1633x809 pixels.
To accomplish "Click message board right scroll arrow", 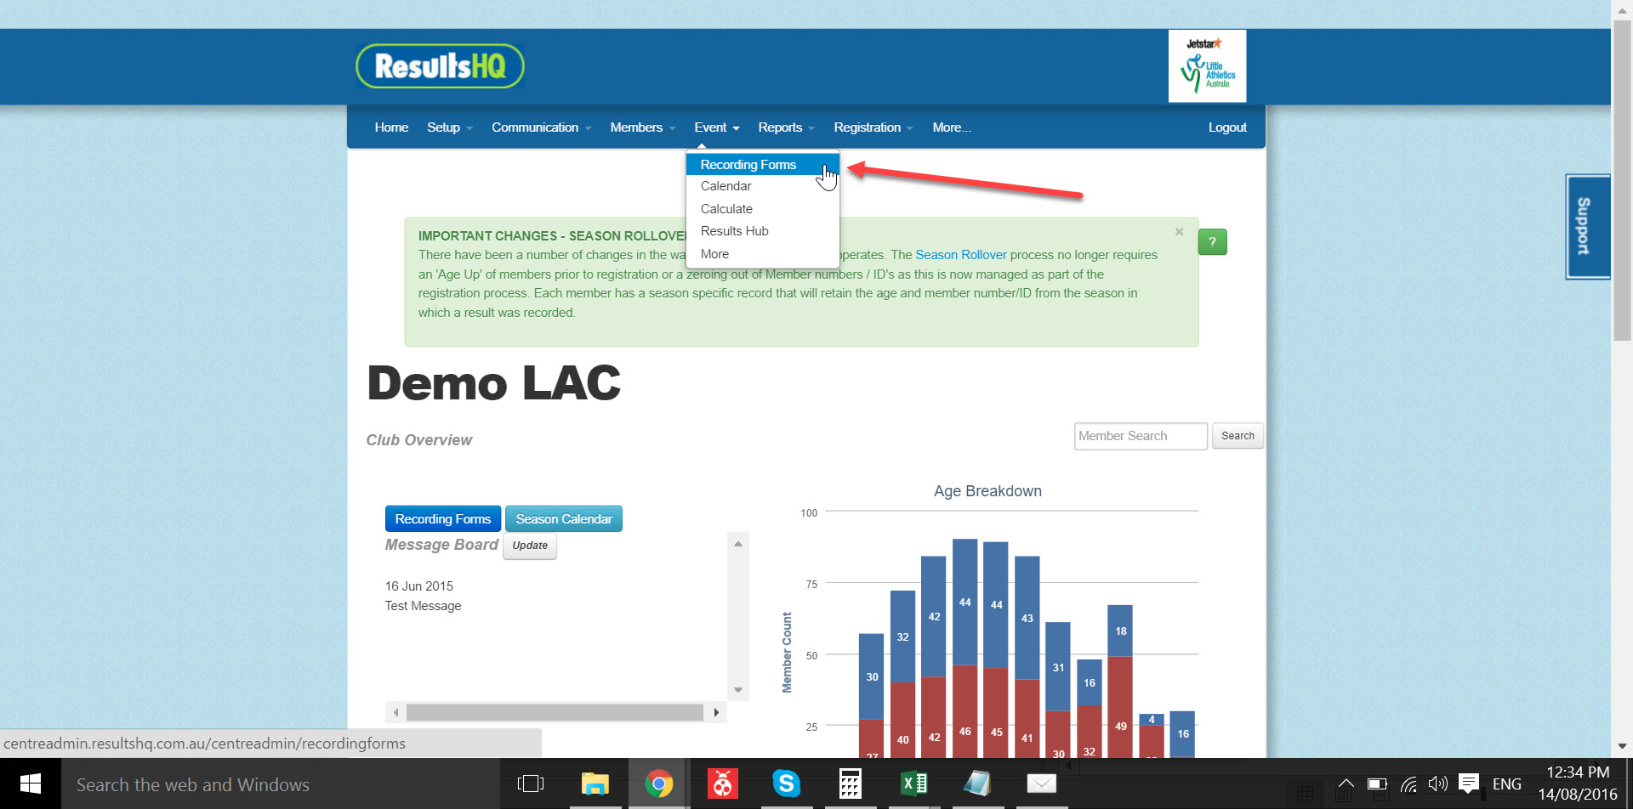I will pyautogui.click(x=716, y=712).
